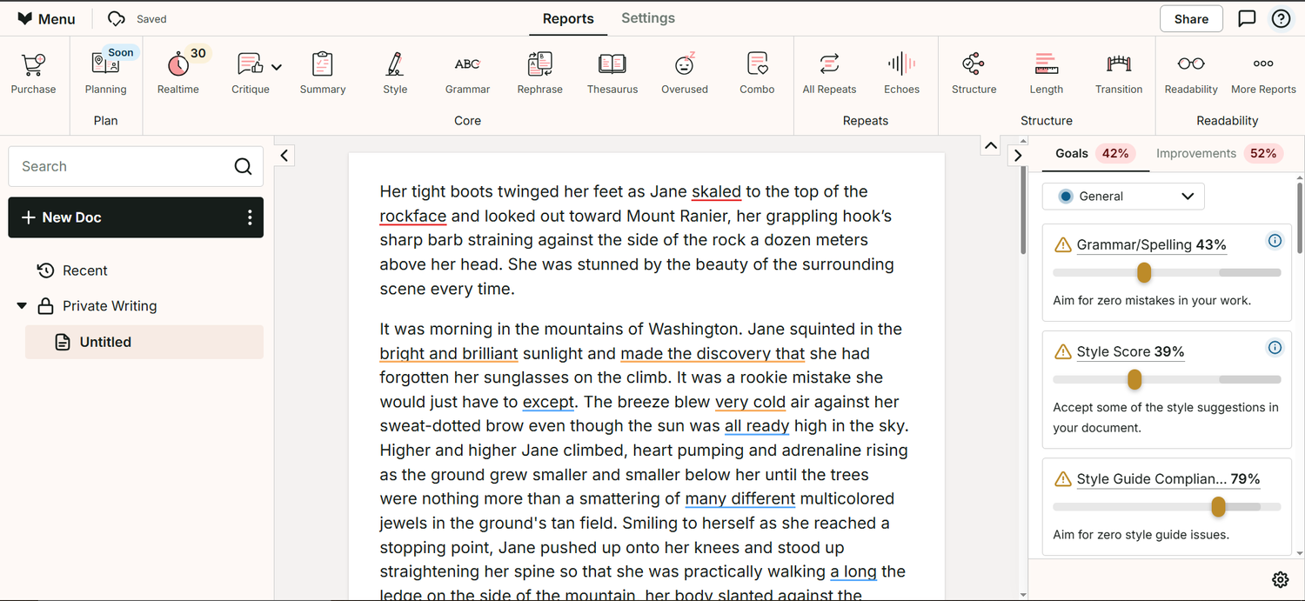This screenshot has height=601, width=1305.
Task: Click Grammar/Spelling info icon
Action: (1275, 241)
